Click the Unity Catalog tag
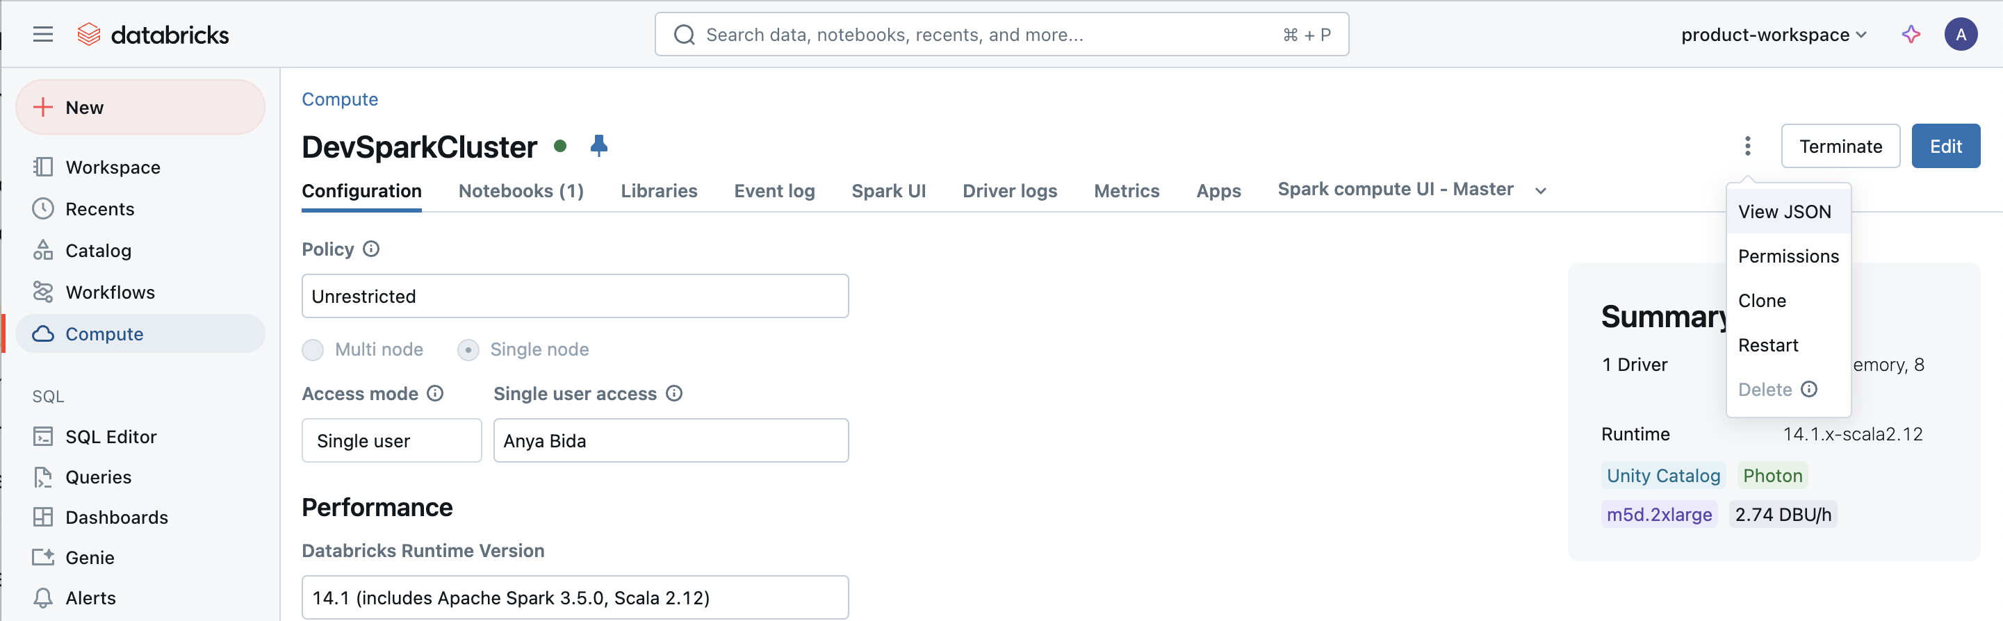Image resolution: width=2003 pixels, height=621 pixels. click(x=1663, y=475)
